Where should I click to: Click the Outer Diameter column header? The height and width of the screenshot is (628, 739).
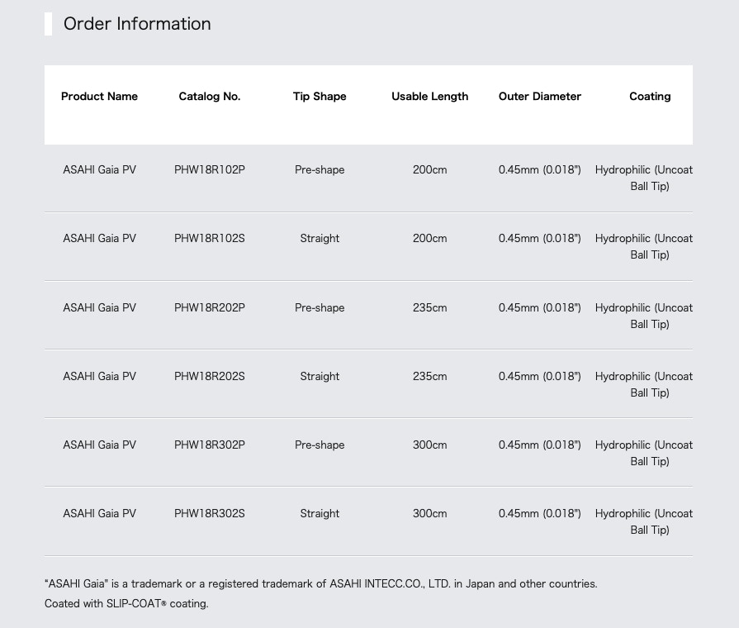(540, 96)
